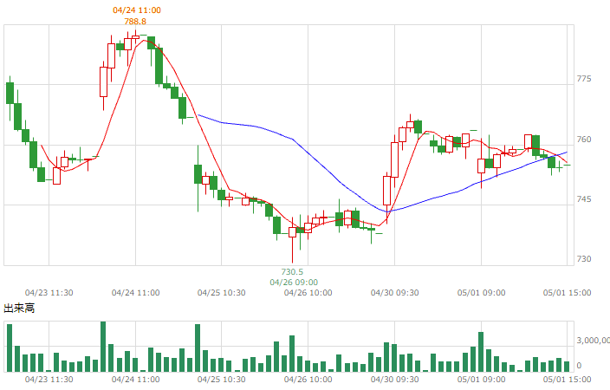Click the 760 price axis label
The width and height of the screenshot is (610, 390).
583,140
